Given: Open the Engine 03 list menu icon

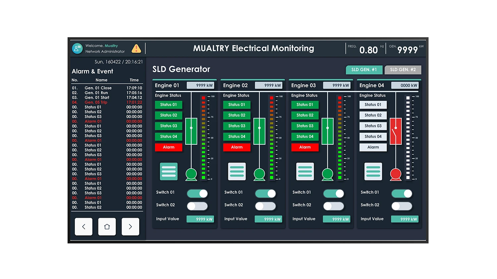Looking at the screenshot, I should [305, 171].
